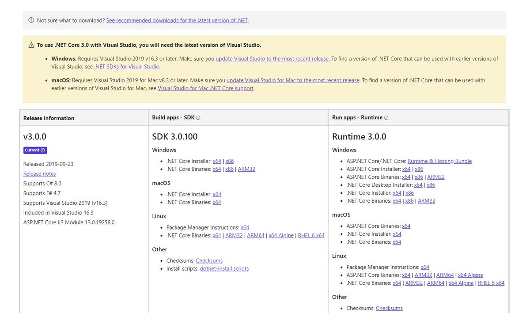This screenshot has width=530, height=313.
Task: Download Runtime macOS ASP.NET Core Binaries x64
Action: (406, 226)
